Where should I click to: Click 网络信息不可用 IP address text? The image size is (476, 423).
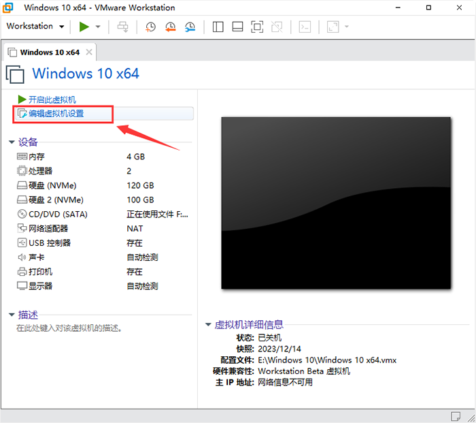(285, 382)
